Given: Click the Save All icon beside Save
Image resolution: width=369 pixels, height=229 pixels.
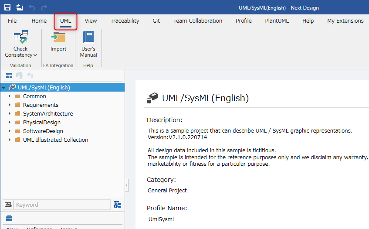Looking at the screenshot, I should [20, 7].
